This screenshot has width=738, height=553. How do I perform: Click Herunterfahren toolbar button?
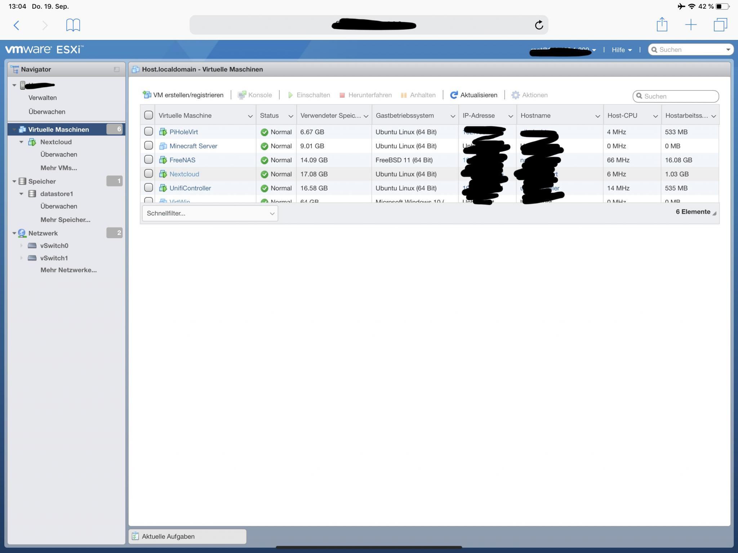pyautogui.click(x=365, y=95)
